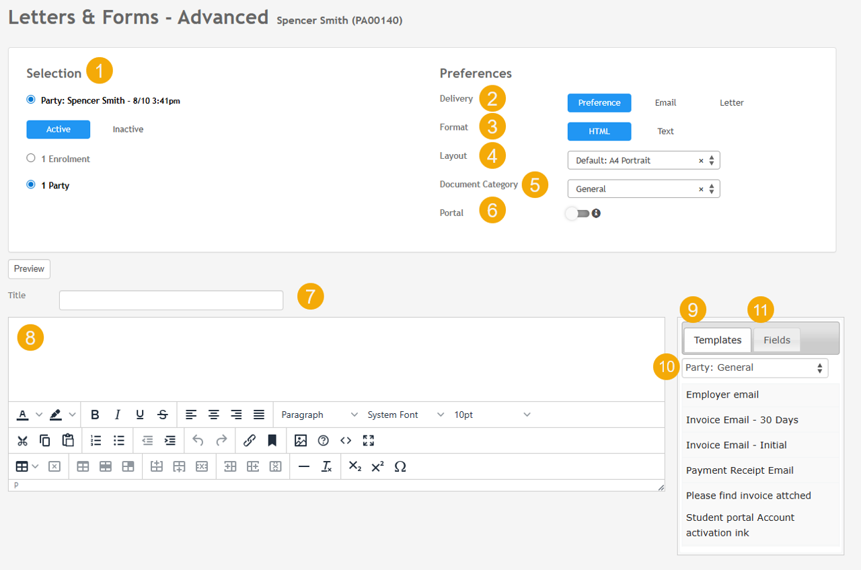This screenshot has width=861, height=570.
Task: Justify the text
Action: [259, 415]
